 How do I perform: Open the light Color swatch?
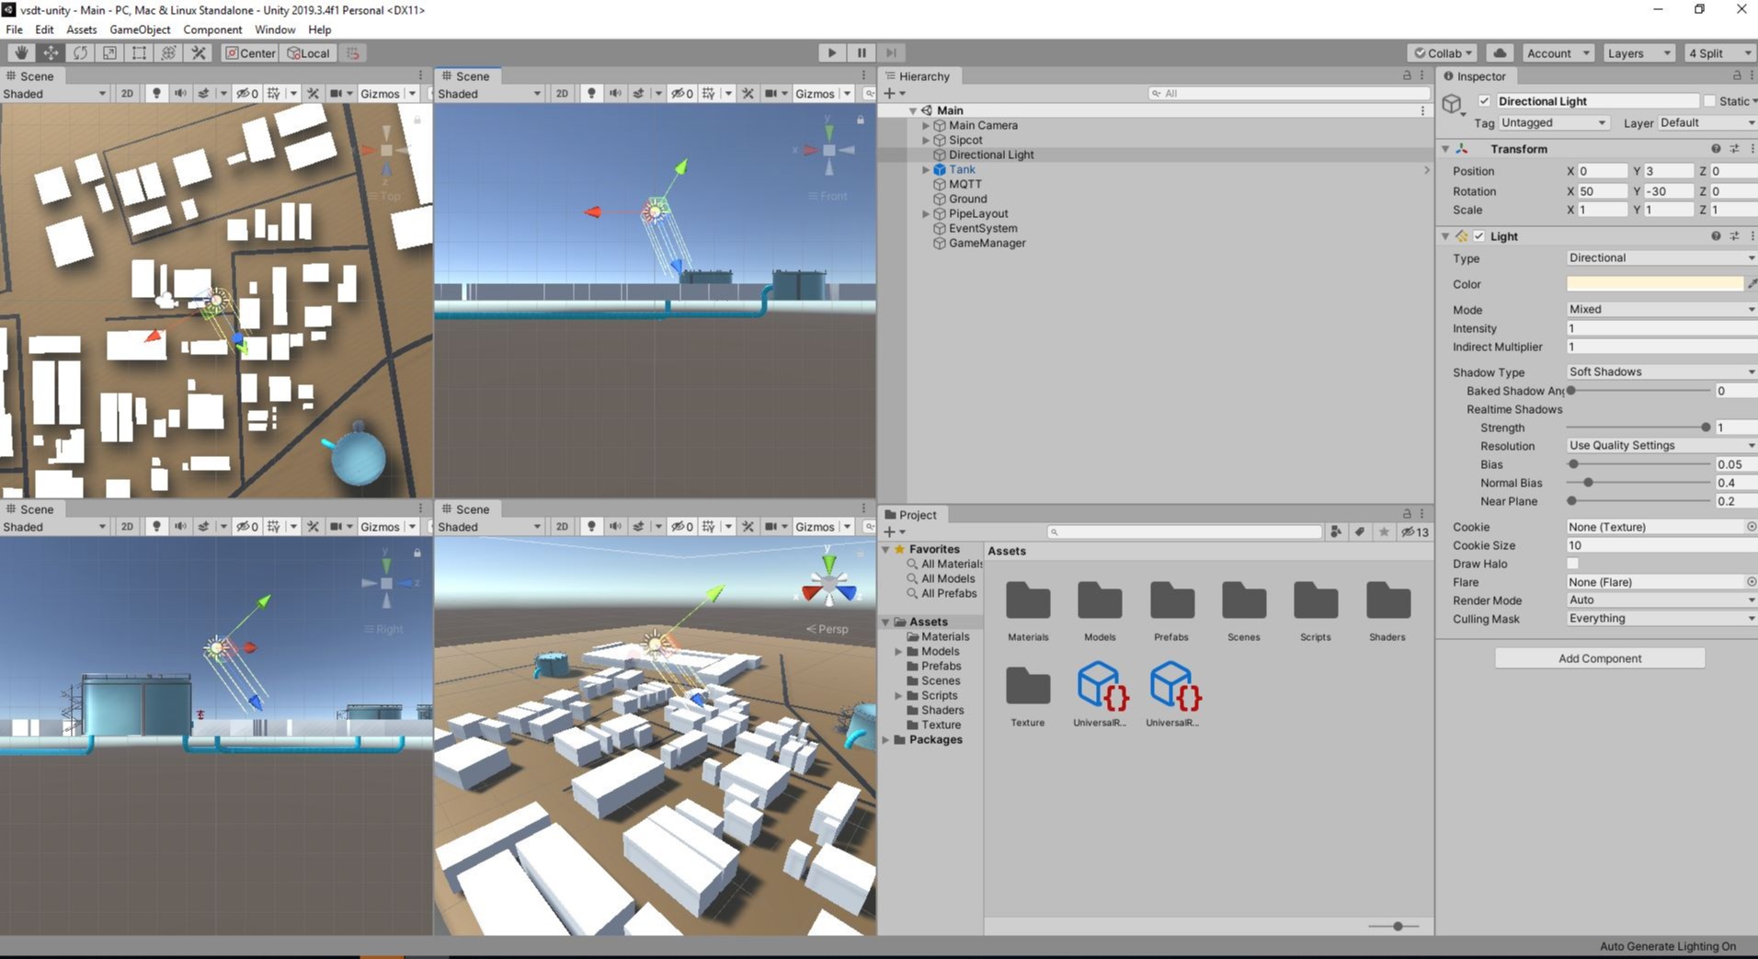click(x=1654, y=284)
